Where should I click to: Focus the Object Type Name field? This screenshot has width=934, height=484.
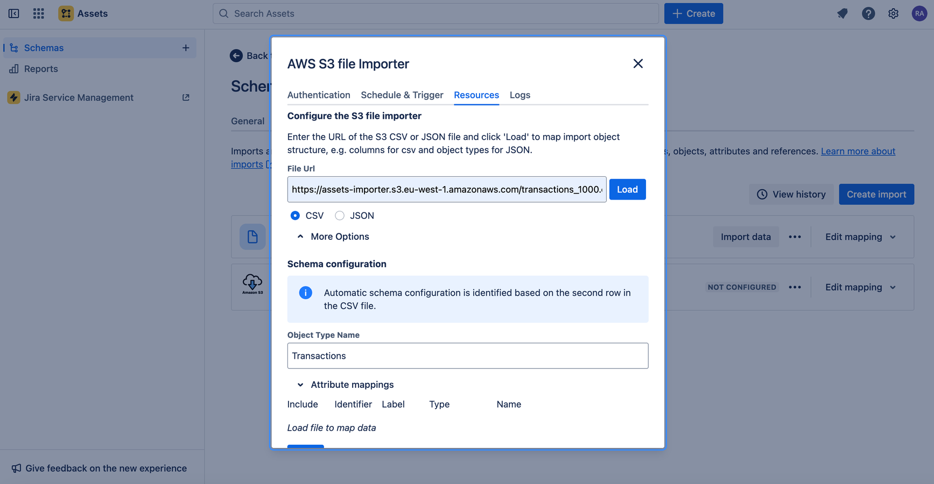click(x=468, y=355)
